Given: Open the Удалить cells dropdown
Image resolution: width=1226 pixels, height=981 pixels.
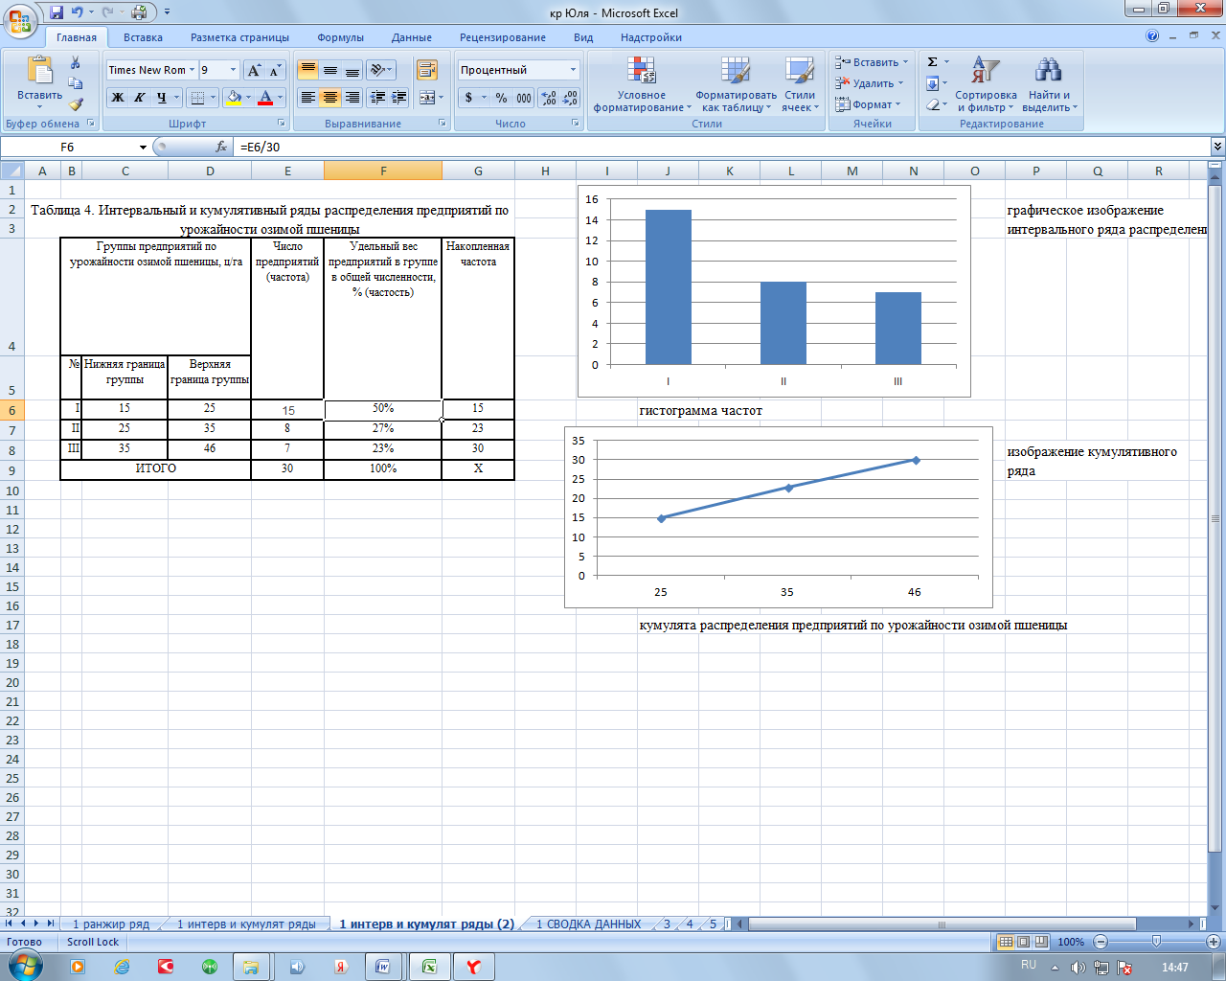Looking at the screenshot, I should pyautogui.click(x=870, y=83).
